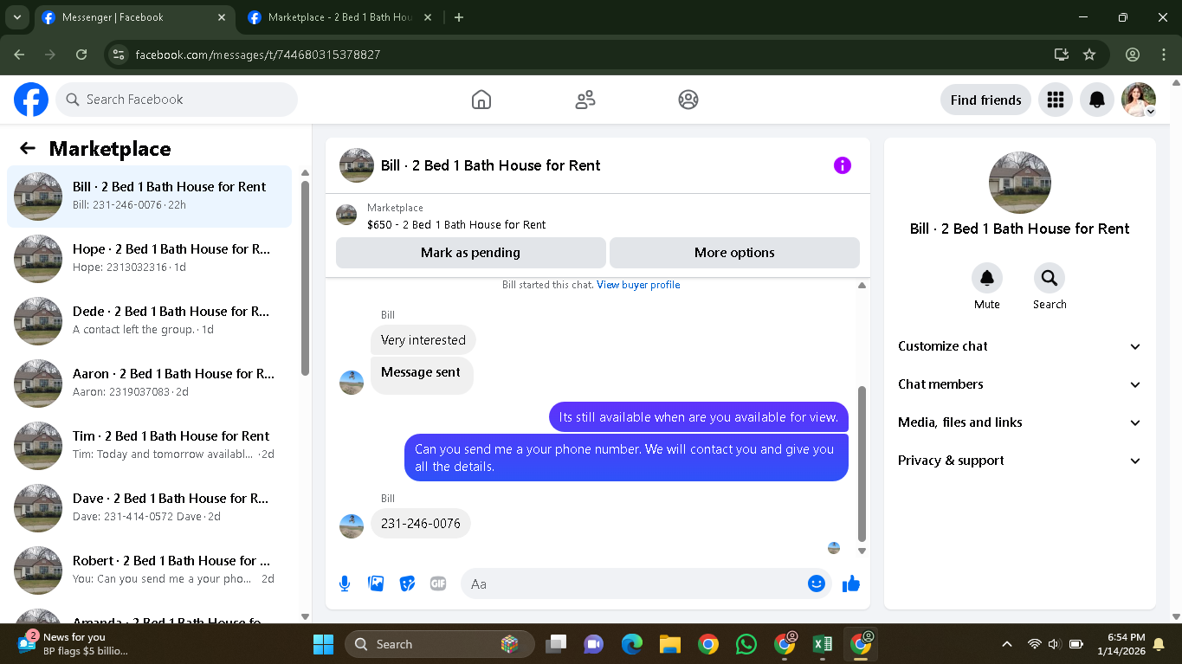Switch to the Marketplace listing tab
This screenshot has width=1182, height=664.
pos(339,17)
